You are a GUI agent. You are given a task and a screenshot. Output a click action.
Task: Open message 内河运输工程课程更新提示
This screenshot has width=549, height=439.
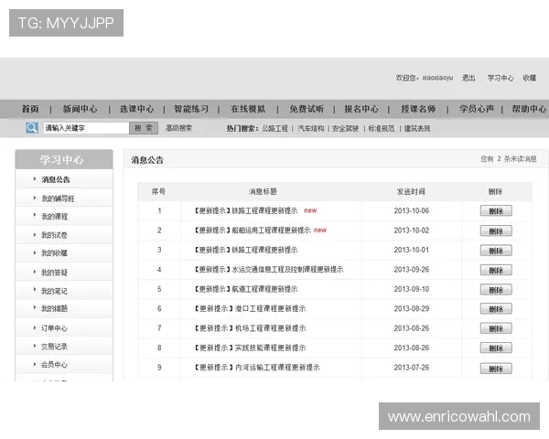point(257,368)
